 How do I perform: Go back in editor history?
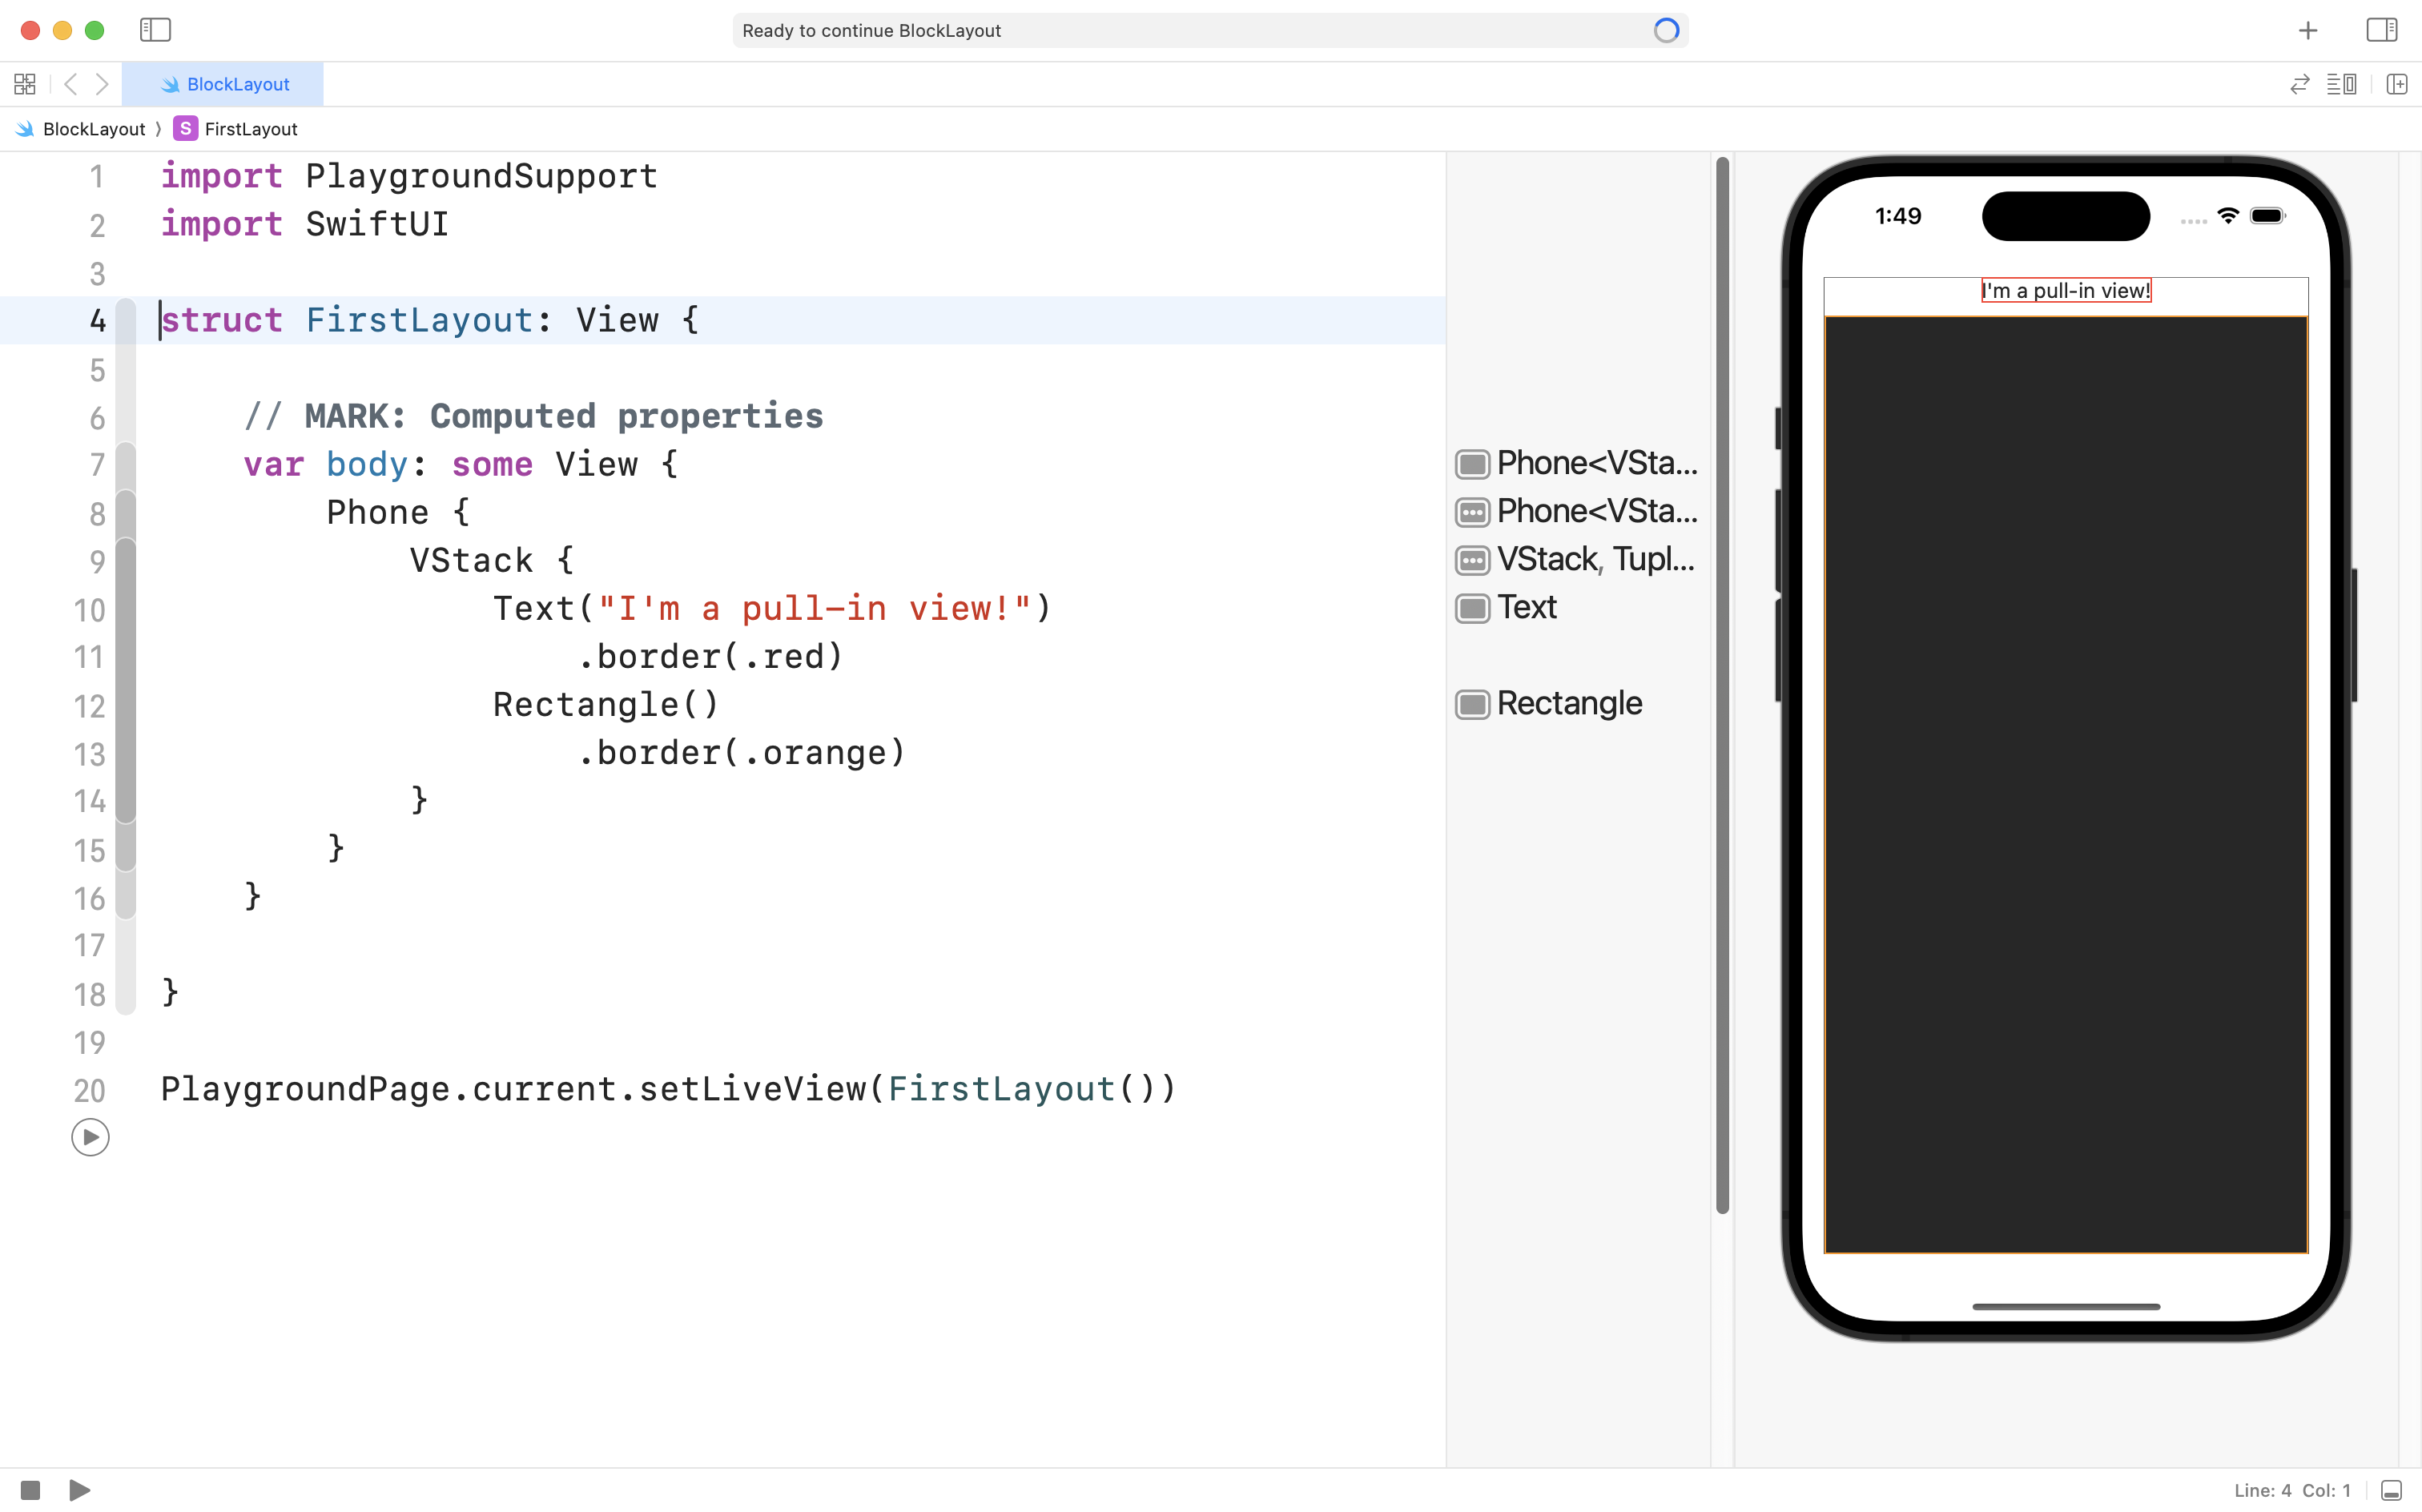(70, 84)
